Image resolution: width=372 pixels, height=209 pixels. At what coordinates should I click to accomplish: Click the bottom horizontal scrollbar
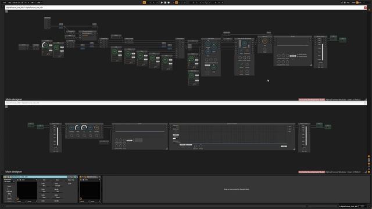click(x=156, y=206)
